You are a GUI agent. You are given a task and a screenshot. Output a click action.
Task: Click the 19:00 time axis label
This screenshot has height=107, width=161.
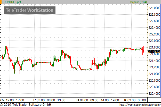pos(115,100)
